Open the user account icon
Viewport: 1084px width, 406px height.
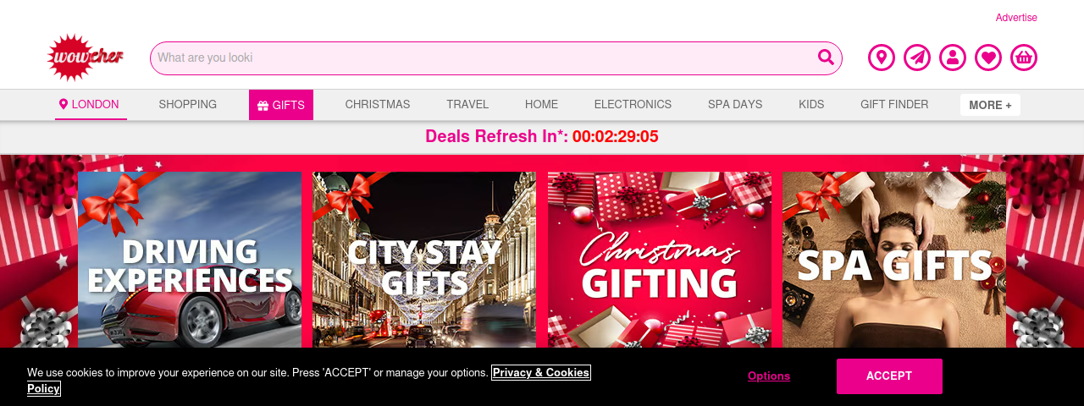[x=953, y=58]
